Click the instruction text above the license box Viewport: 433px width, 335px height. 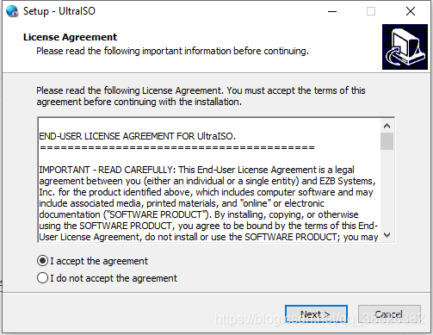tap(201, 96)
